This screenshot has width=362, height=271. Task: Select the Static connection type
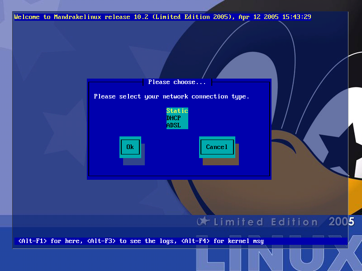tap(177, 111)
